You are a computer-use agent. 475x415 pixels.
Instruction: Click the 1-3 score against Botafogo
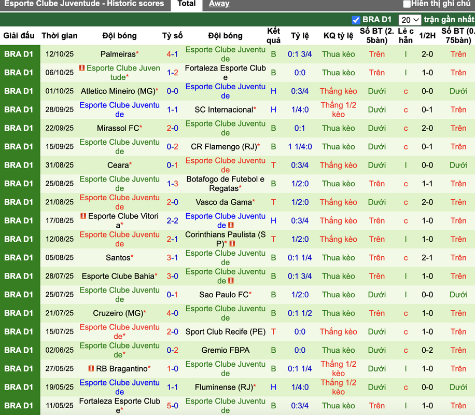click(172, 184)
